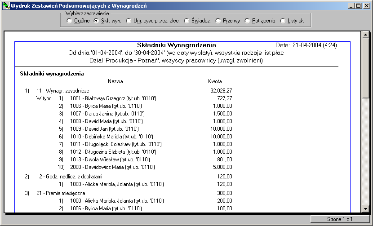373x226 pixels.
Task: Click the total amount 32.028,27
Action: pyautogui.click(x=221, y=91)
